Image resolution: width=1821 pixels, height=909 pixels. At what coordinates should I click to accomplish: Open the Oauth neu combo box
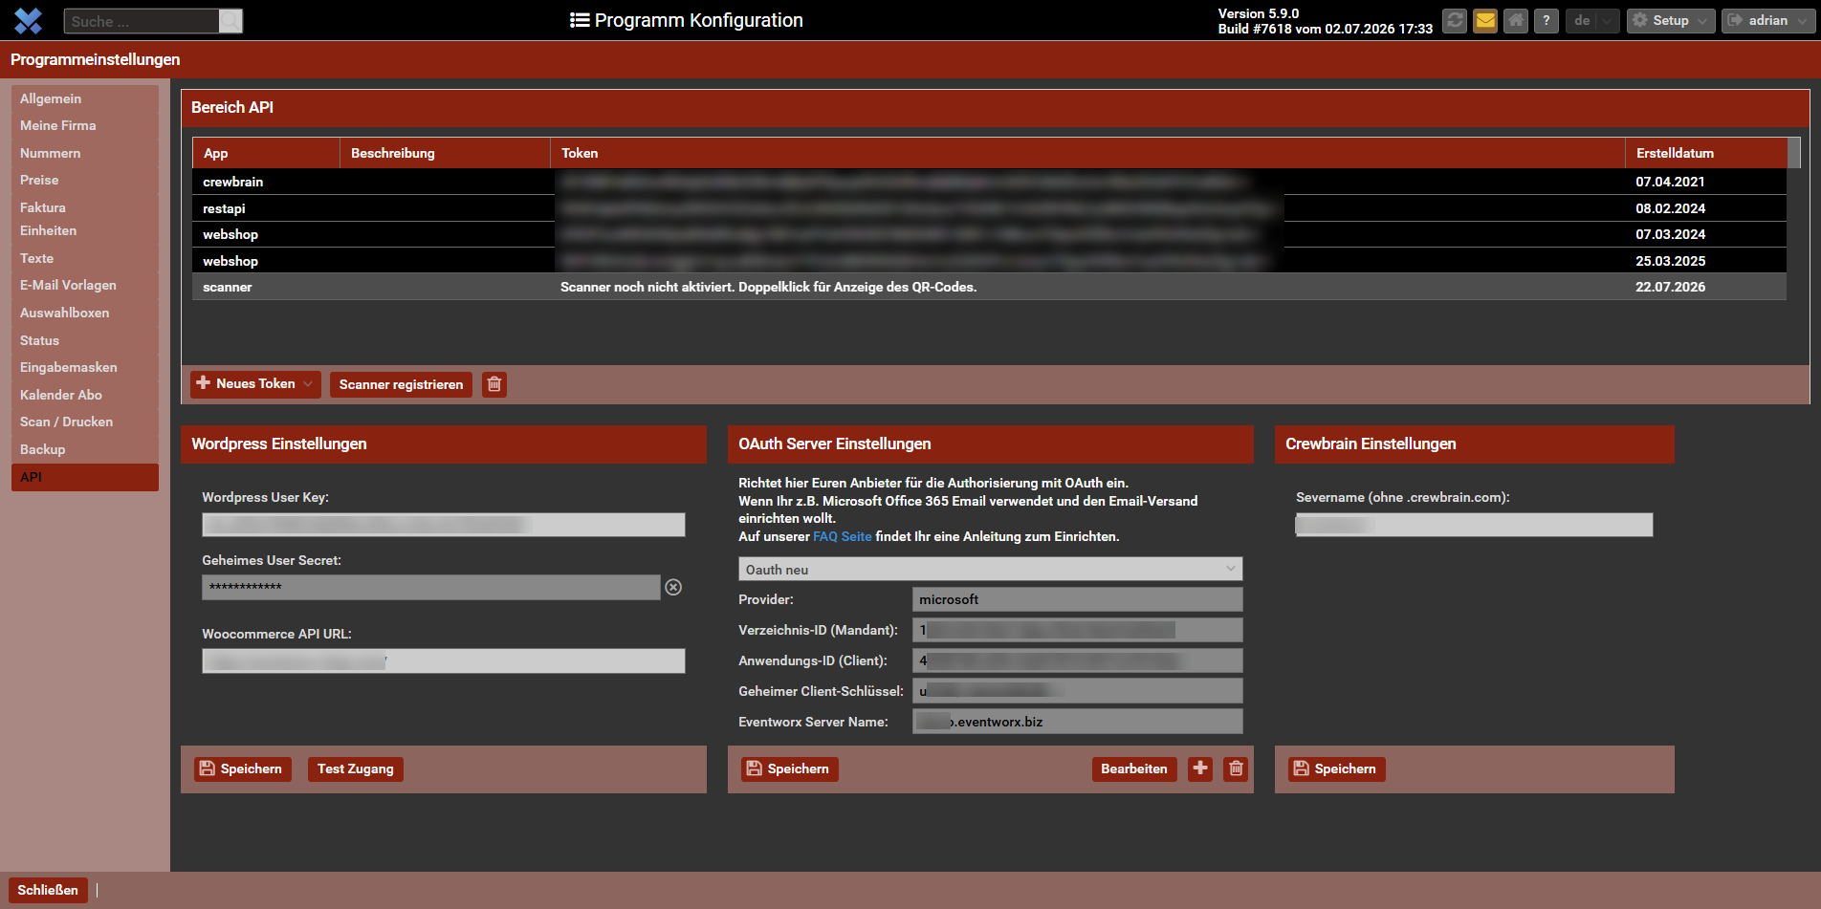990,569
